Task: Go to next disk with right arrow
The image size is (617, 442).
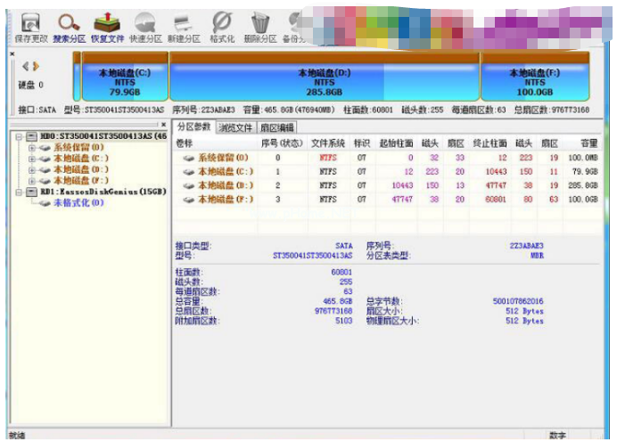Action: 37,67
